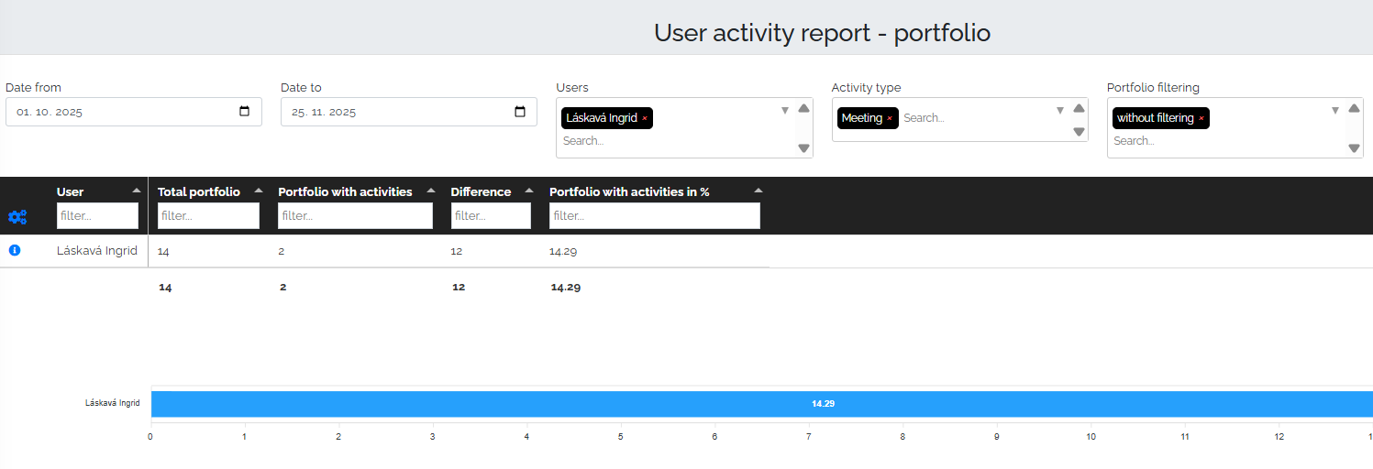Remove the Láskavá Ingrid user tag
The width and height of the screenshot is (1373, 469).
click(645, 119)
